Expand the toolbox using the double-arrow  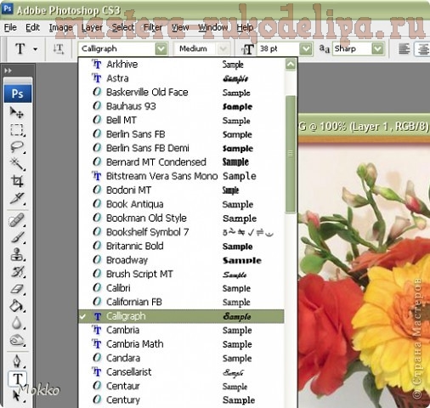8,71
